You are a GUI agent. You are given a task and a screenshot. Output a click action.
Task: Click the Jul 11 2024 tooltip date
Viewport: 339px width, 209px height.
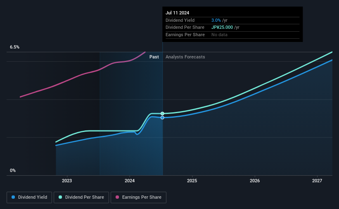(177, 13)
